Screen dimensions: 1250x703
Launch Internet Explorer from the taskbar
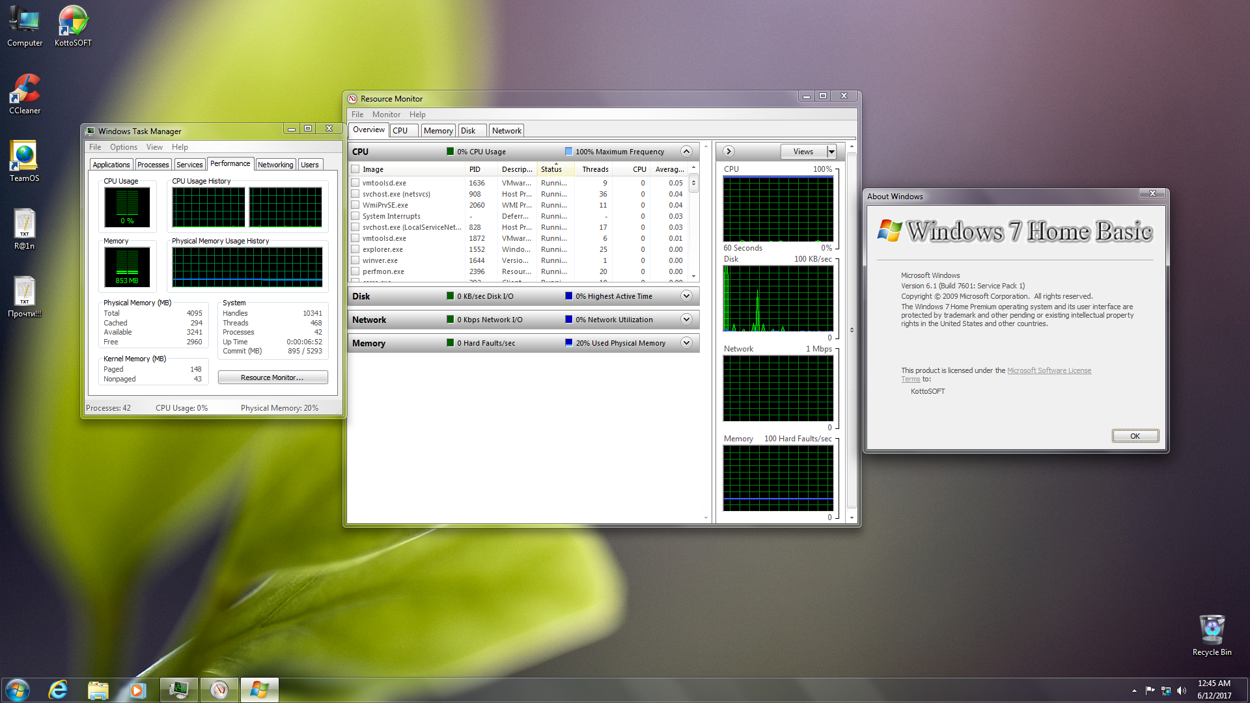point(58,690)
